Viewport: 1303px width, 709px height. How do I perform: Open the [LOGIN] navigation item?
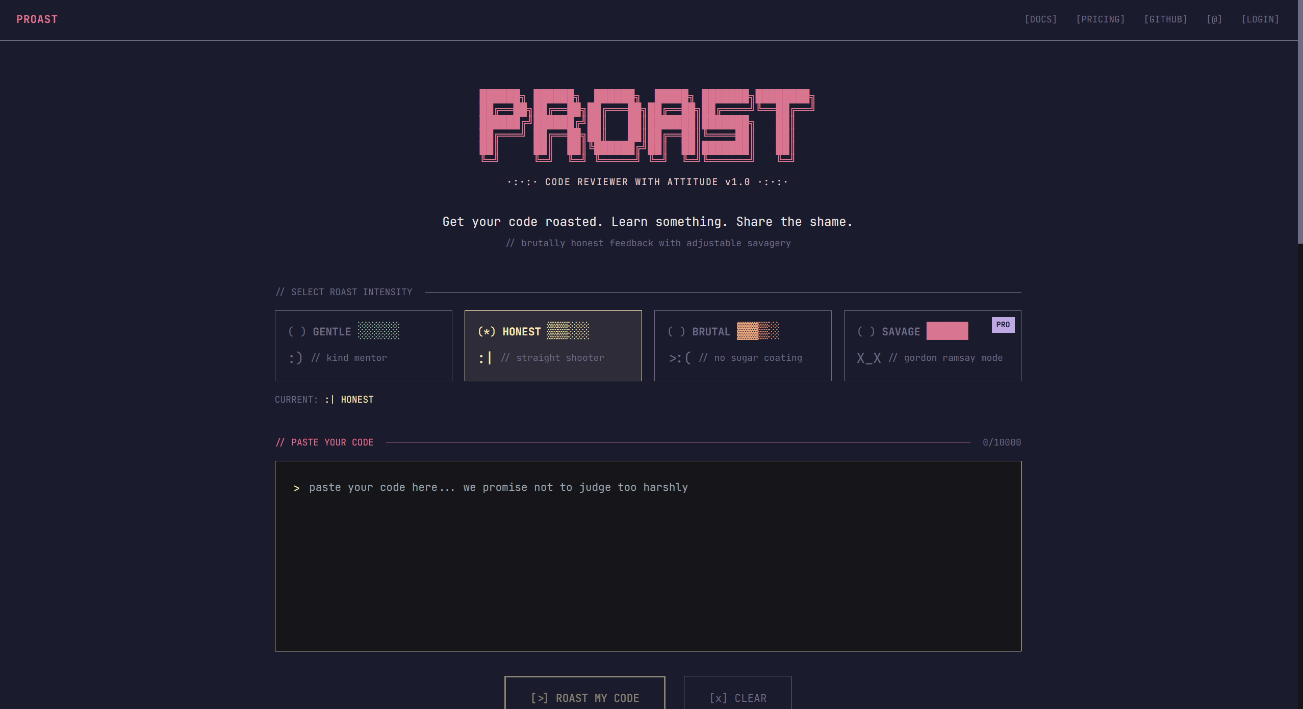pos(1260,19)
